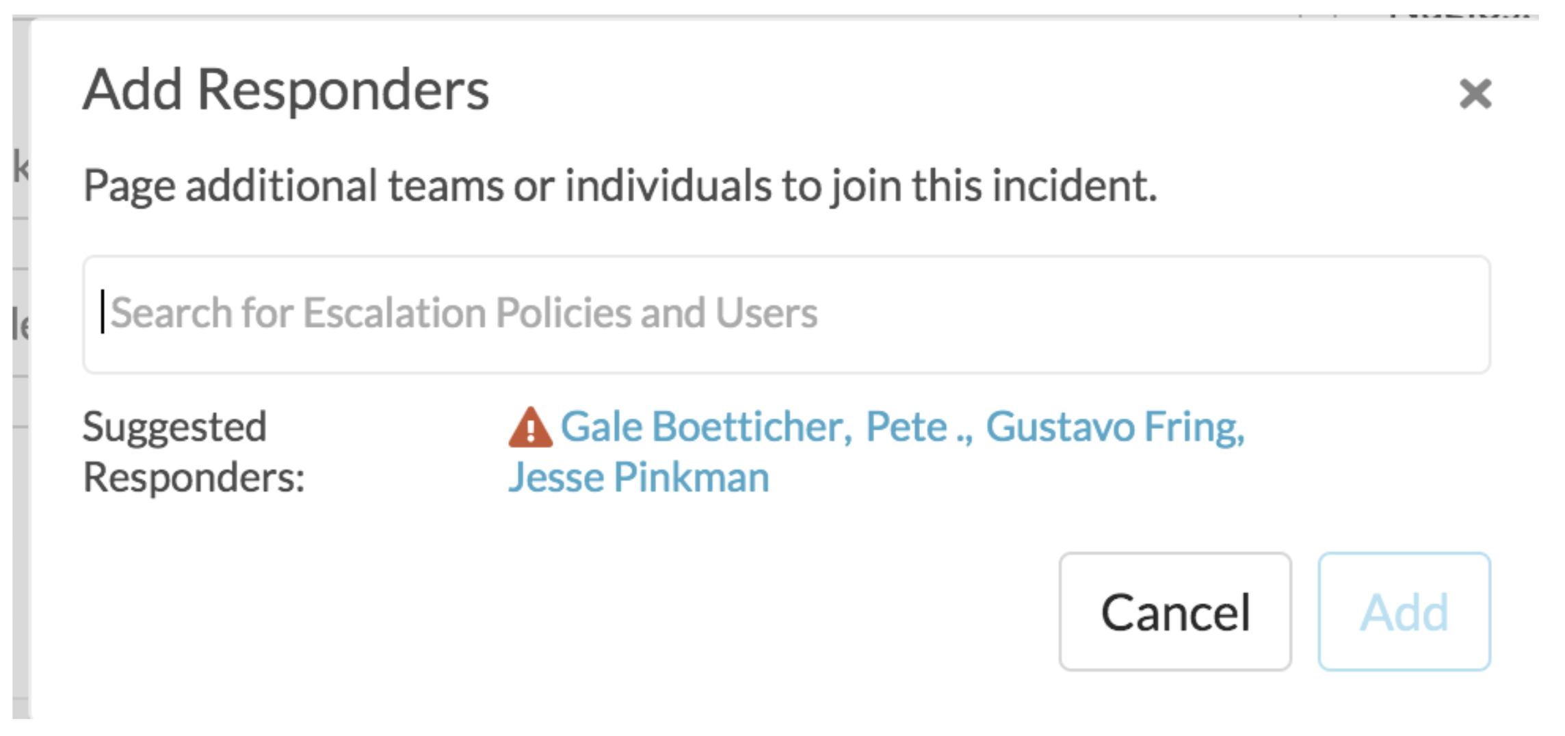Click the partially hidden text above the dialog
The width and height of the screenshot is (1565, 736).
point(1457,12)
